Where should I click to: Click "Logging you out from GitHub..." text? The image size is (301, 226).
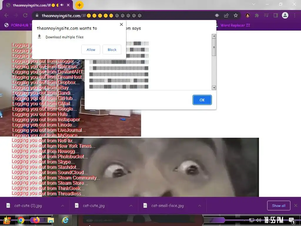44,98
